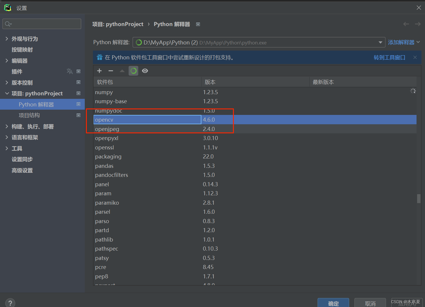Expand the 编辑器 section

click(7, 61)
